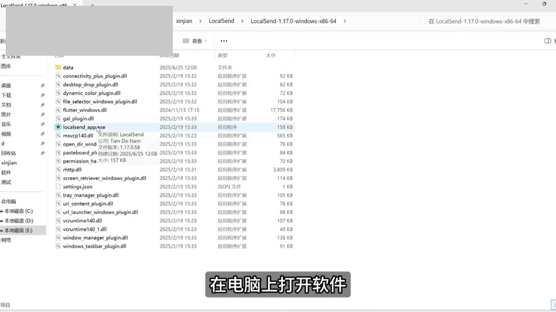Select 本地磁盘 (D:) in the sidebar
556x312 pixels.
(19, 221)
